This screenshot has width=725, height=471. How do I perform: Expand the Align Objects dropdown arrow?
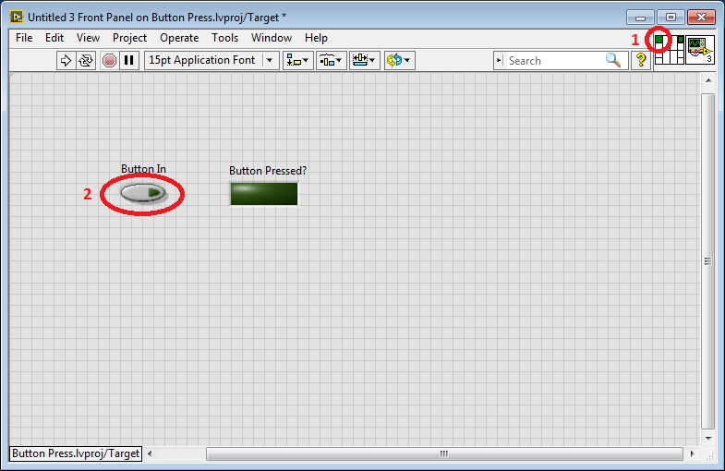(x=306, y=61)
